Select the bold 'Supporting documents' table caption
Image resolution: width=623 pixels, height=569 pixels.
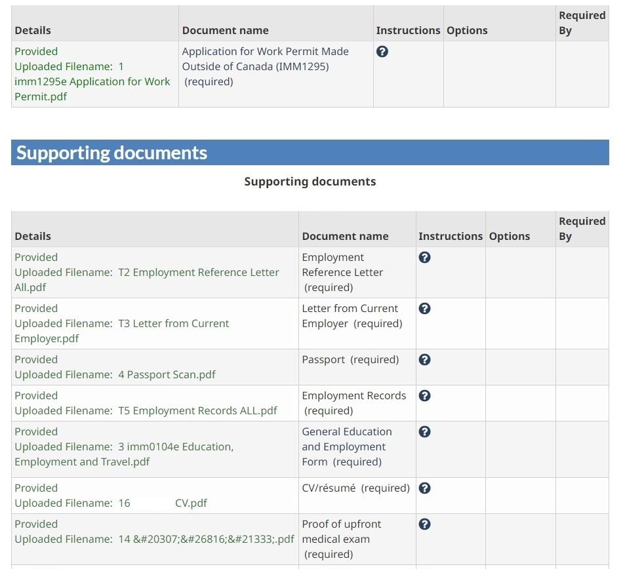point(310,182)
